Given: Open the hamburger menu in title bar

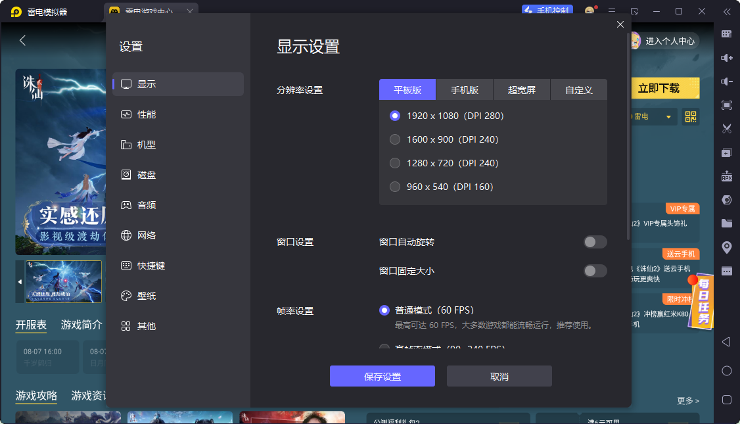Looking at the screenshot, I should [612, 11].
